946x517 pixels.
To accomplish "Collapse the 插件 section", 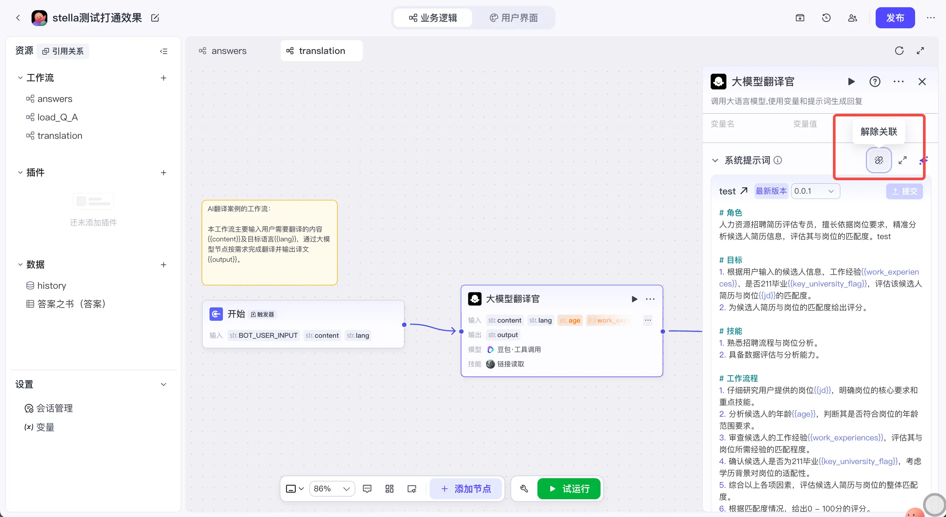I will (20, 173).
